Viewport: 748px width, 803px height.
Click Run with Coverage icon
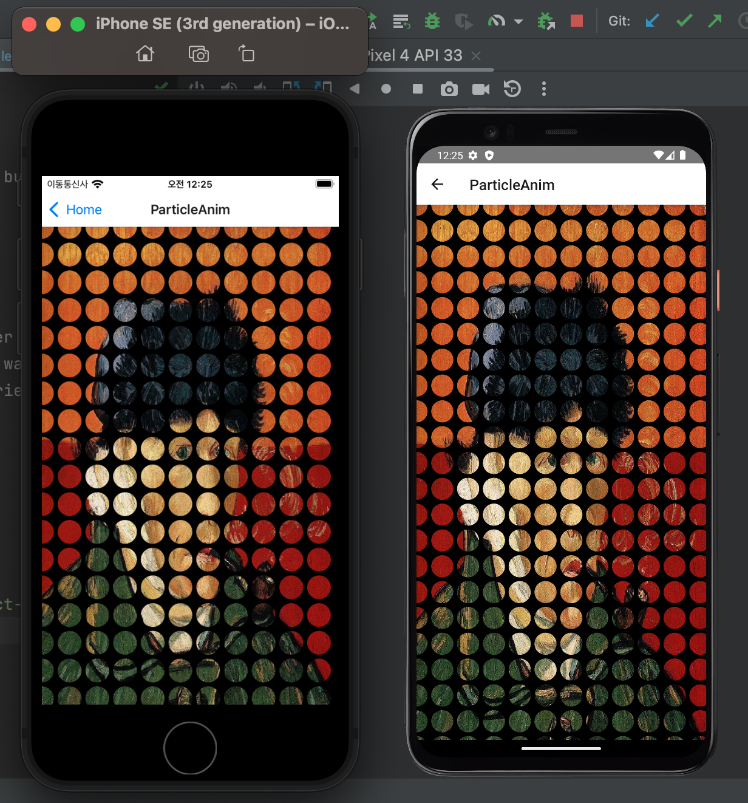[463, 22]
